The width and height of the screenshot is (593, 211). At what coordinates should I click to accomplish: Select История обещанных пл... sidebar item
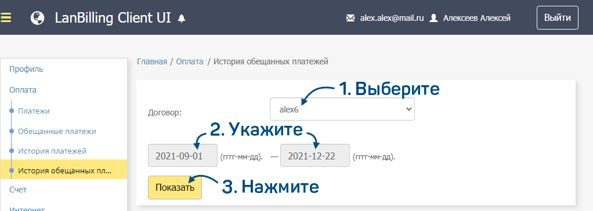pyautogui.click(x=64, y=169)
